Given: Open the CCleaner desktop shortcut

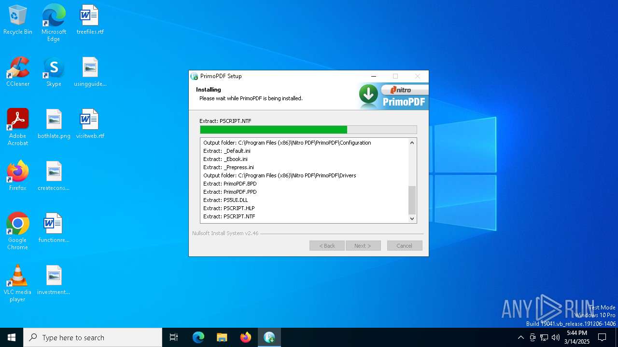Looking at the screenshot, I should pyautogui.click(x=18, y=72).
